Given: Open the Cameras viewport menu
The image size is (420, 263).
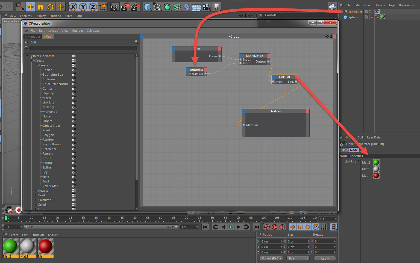Looking at the screenshot, I should (x=26, y=16).
